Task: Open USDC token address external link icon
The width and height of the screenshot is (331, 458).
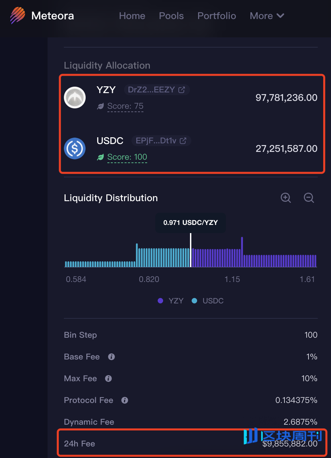Action: click(x=183, y=141)
